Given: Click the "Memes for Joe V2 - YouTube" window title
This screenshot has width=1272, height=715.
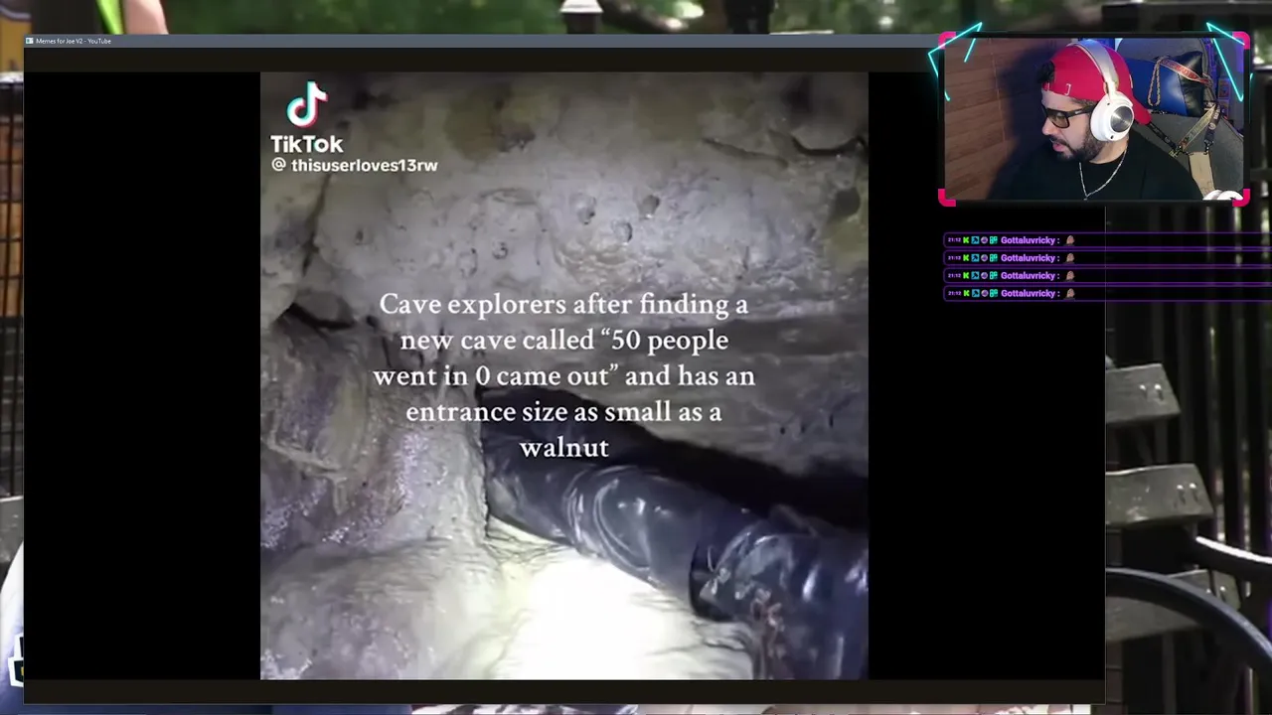Looking at the screenshot, I should pyautogui.click(x=74, y=41).
